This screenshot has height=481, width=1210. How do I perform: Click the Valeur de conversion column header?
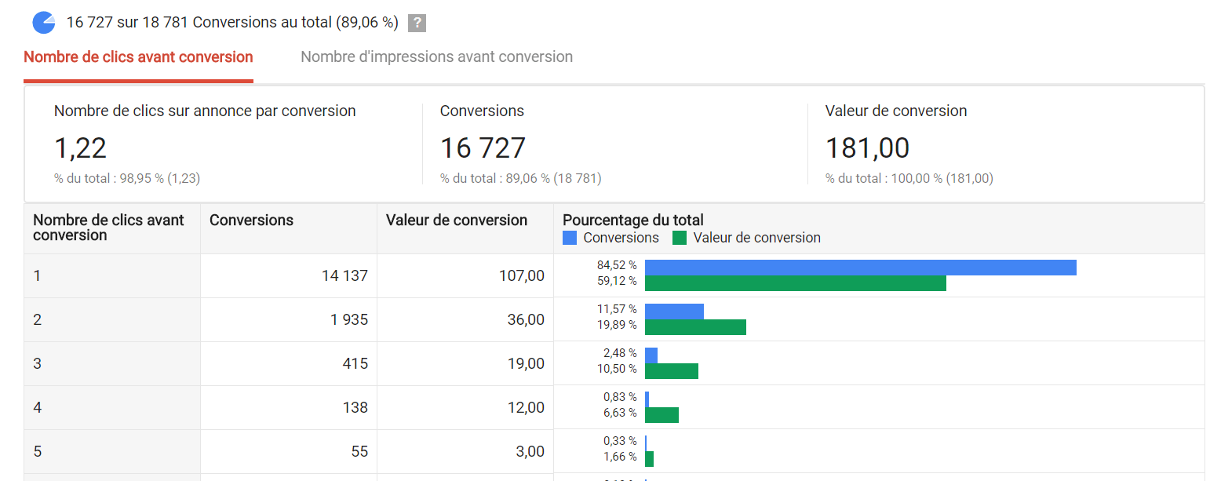pos(456,220)
